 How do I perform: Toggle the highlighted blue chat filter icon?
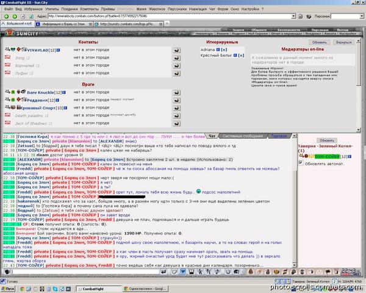(x=183, y=272)
